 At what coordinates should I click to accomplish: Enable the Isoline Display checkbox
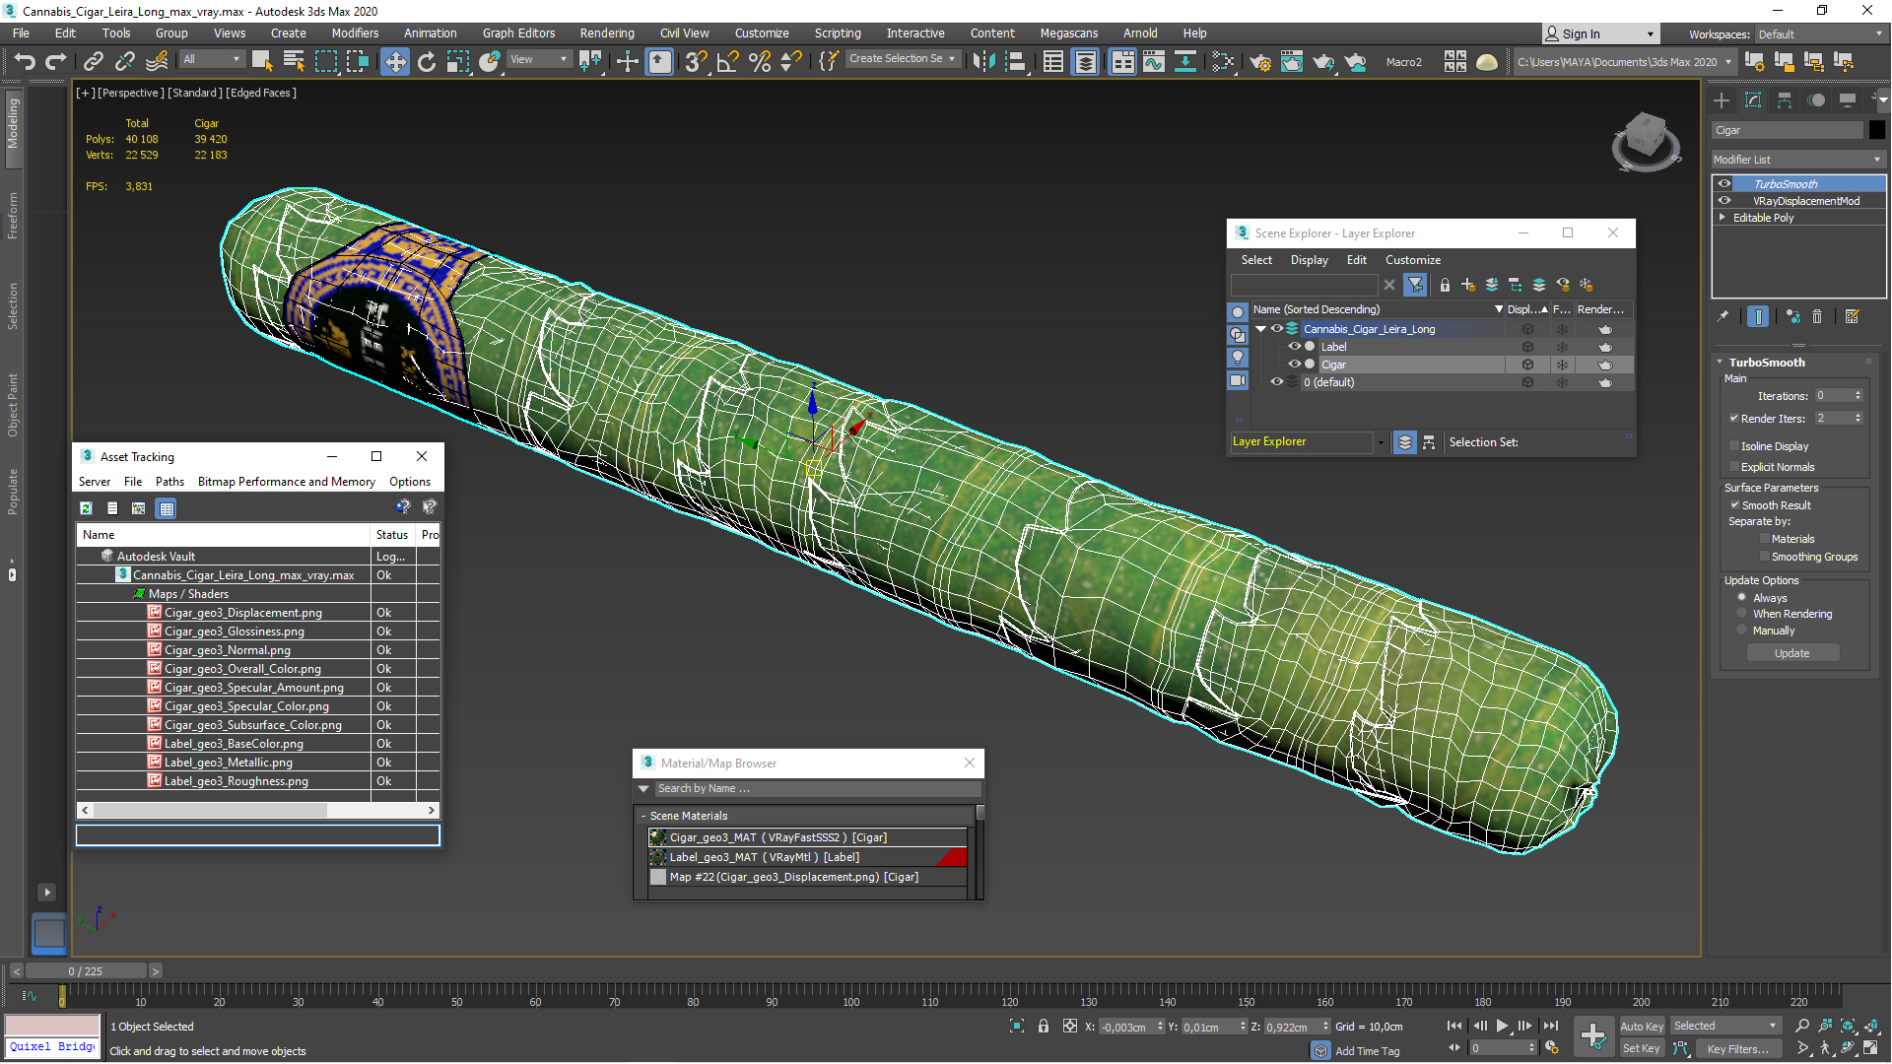[1734, 446]
